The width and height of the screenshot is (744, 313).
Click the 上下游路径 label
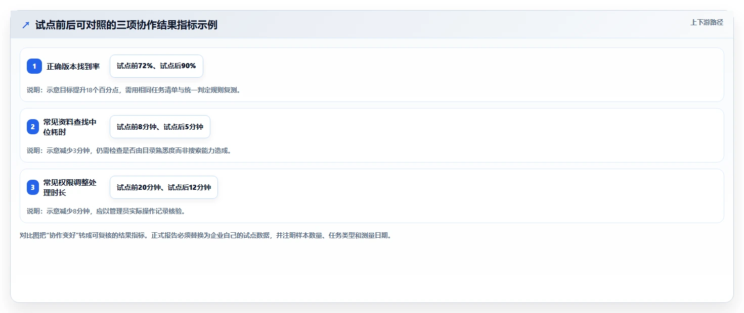click(707, 22)
